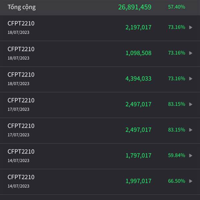The width and height of the screenshot is (200, 200).
Task: Select first 17/07/2023 CFPT2210 entry
Action: pyautogui.click(x=100, y=105)
